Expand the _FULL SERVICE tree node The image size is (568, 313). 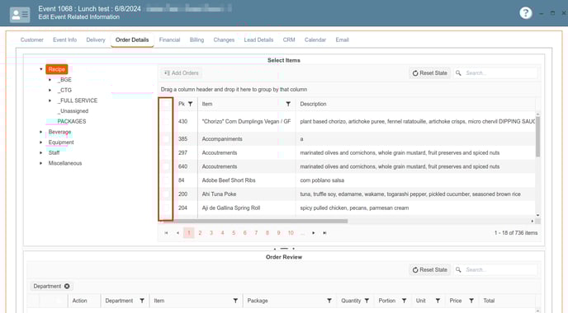pyautogui.click(x=50, y=100)
